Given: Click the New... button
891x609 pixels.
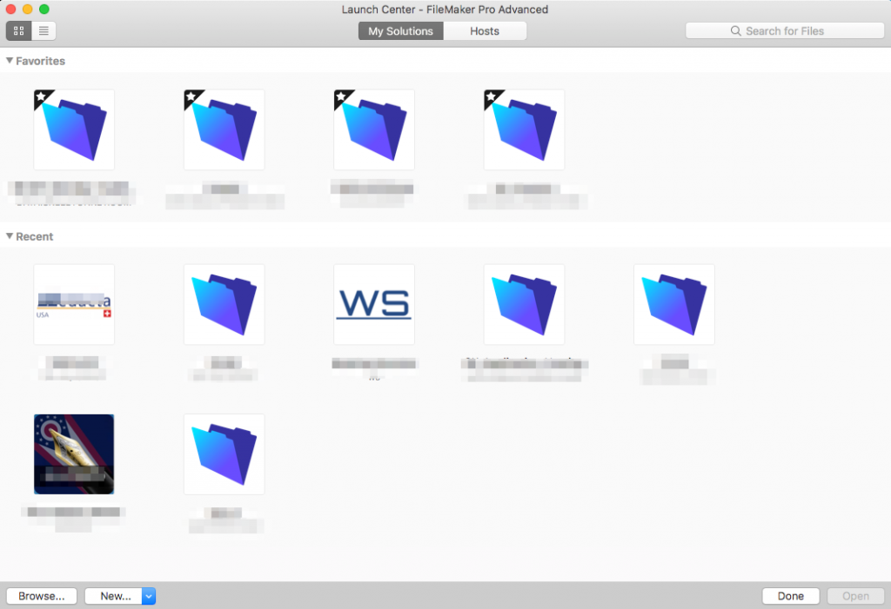Looking at the screenshot, I should coord(114,596).
